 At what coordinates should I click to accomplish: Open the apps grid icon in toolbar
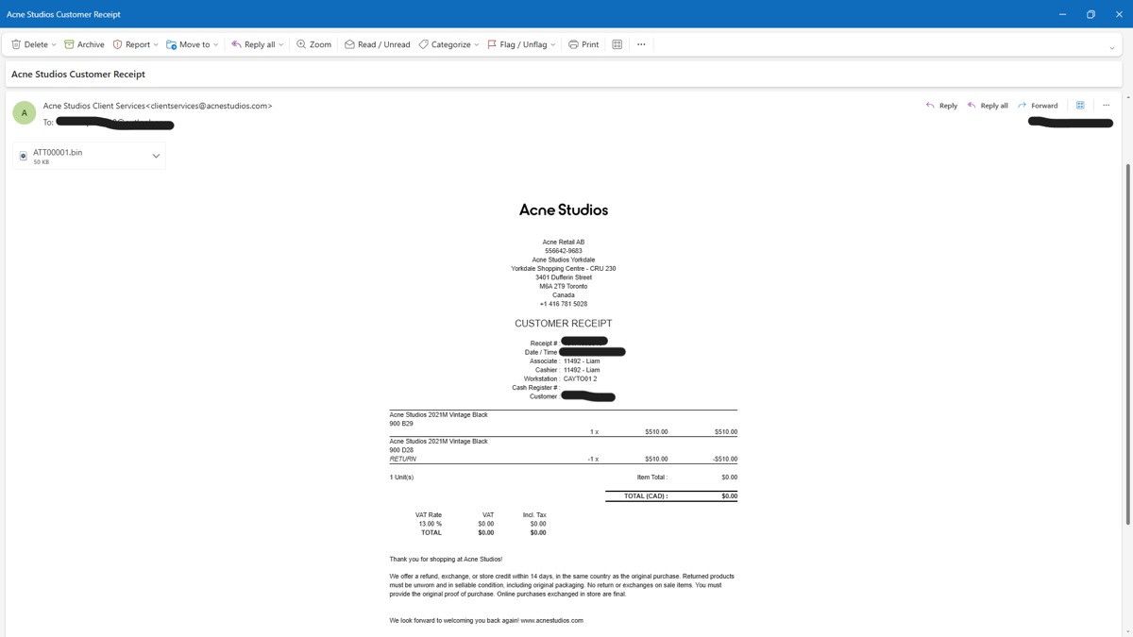617,44
